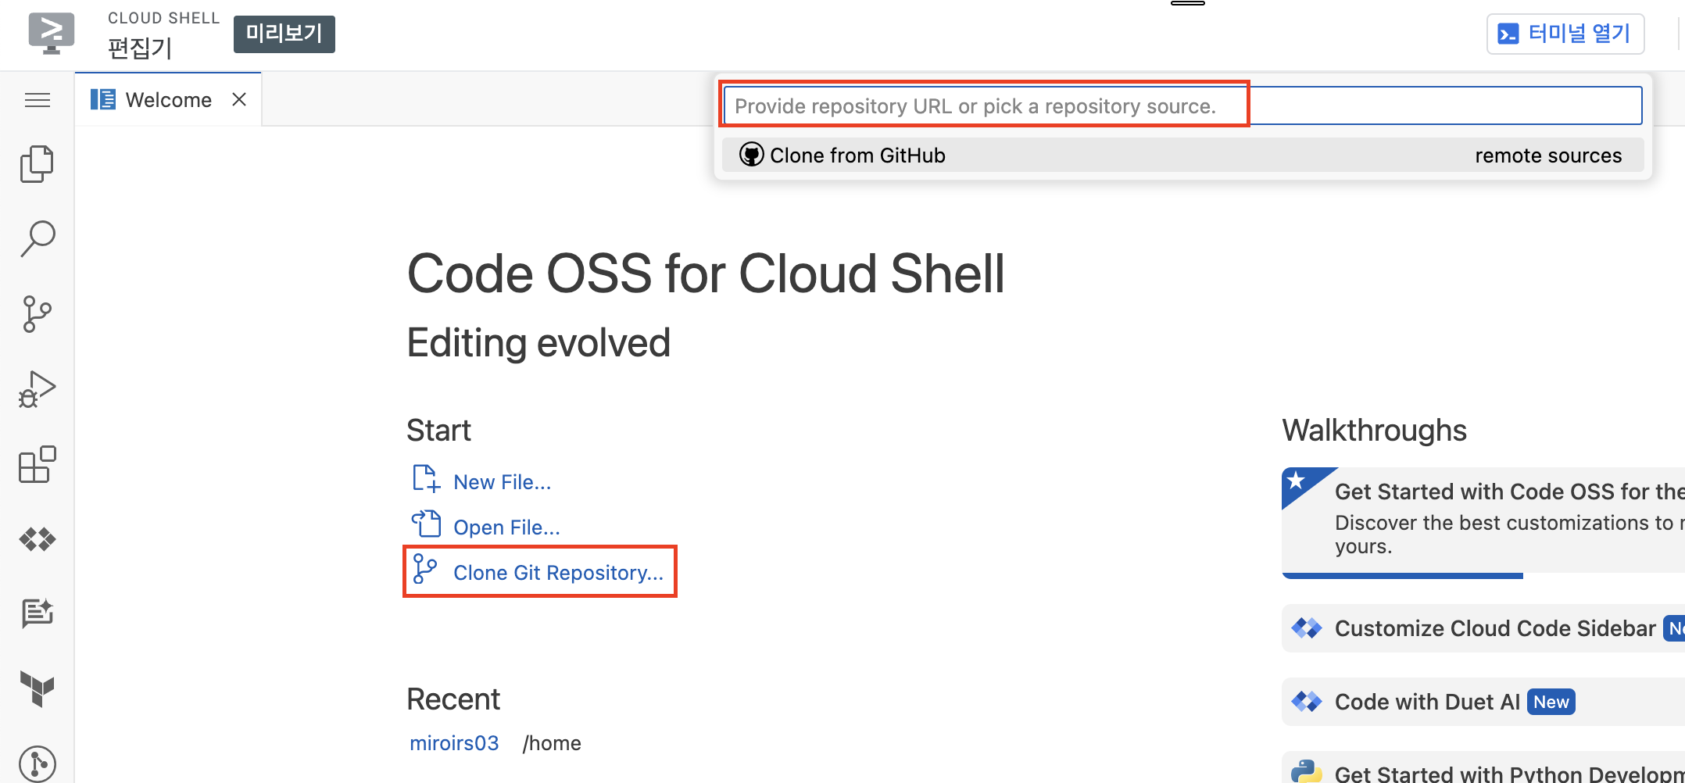Open Get Started with Code OSS walkthrough
The width and height of the screenshot is (1685, 783).
coord(1483,522)
